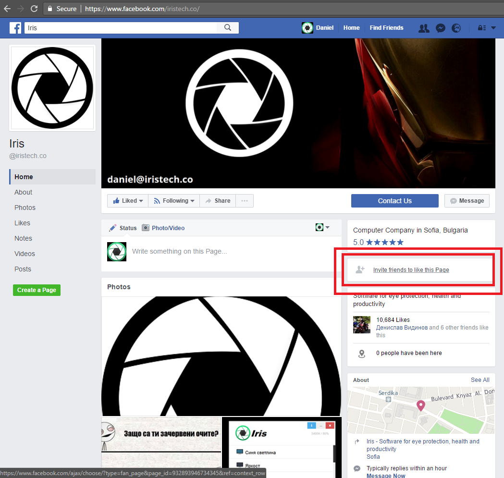This screenshot has height=478, width=504.
Task: Click the Typically replies within an hour text
Action: click(406, 468)
